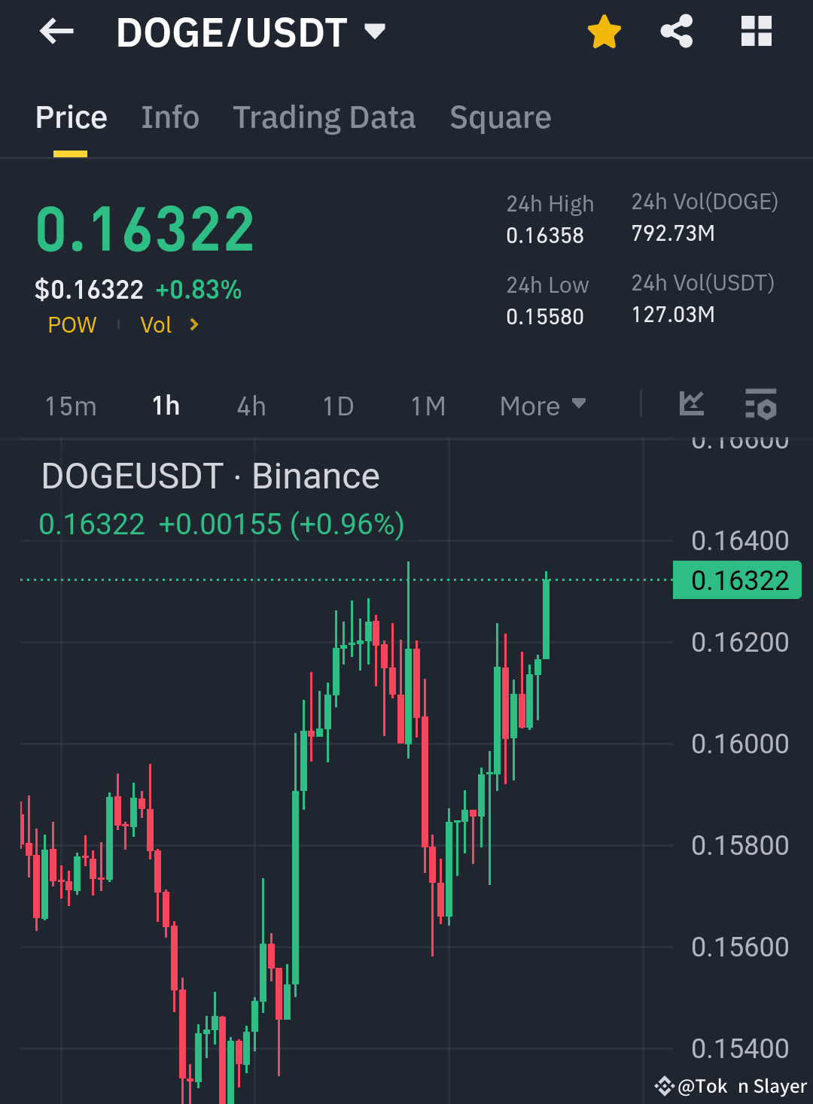The width and height of the screenshot is (813, 1104).
Task: Select the line chart style icon
Action: (x=691, y=406)
